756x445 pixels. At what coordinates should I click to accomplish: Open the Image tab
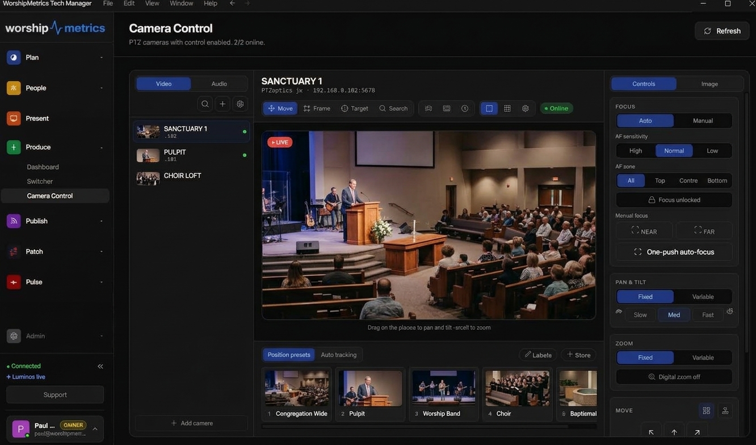coord(709,83)
